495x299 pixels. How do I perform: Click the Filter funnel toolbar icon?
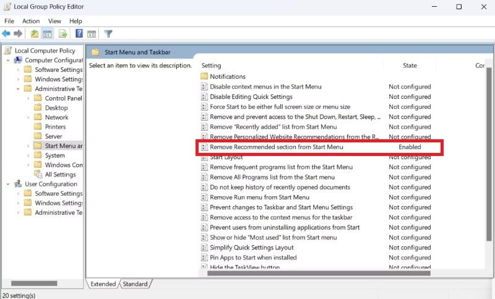[108, 33]
